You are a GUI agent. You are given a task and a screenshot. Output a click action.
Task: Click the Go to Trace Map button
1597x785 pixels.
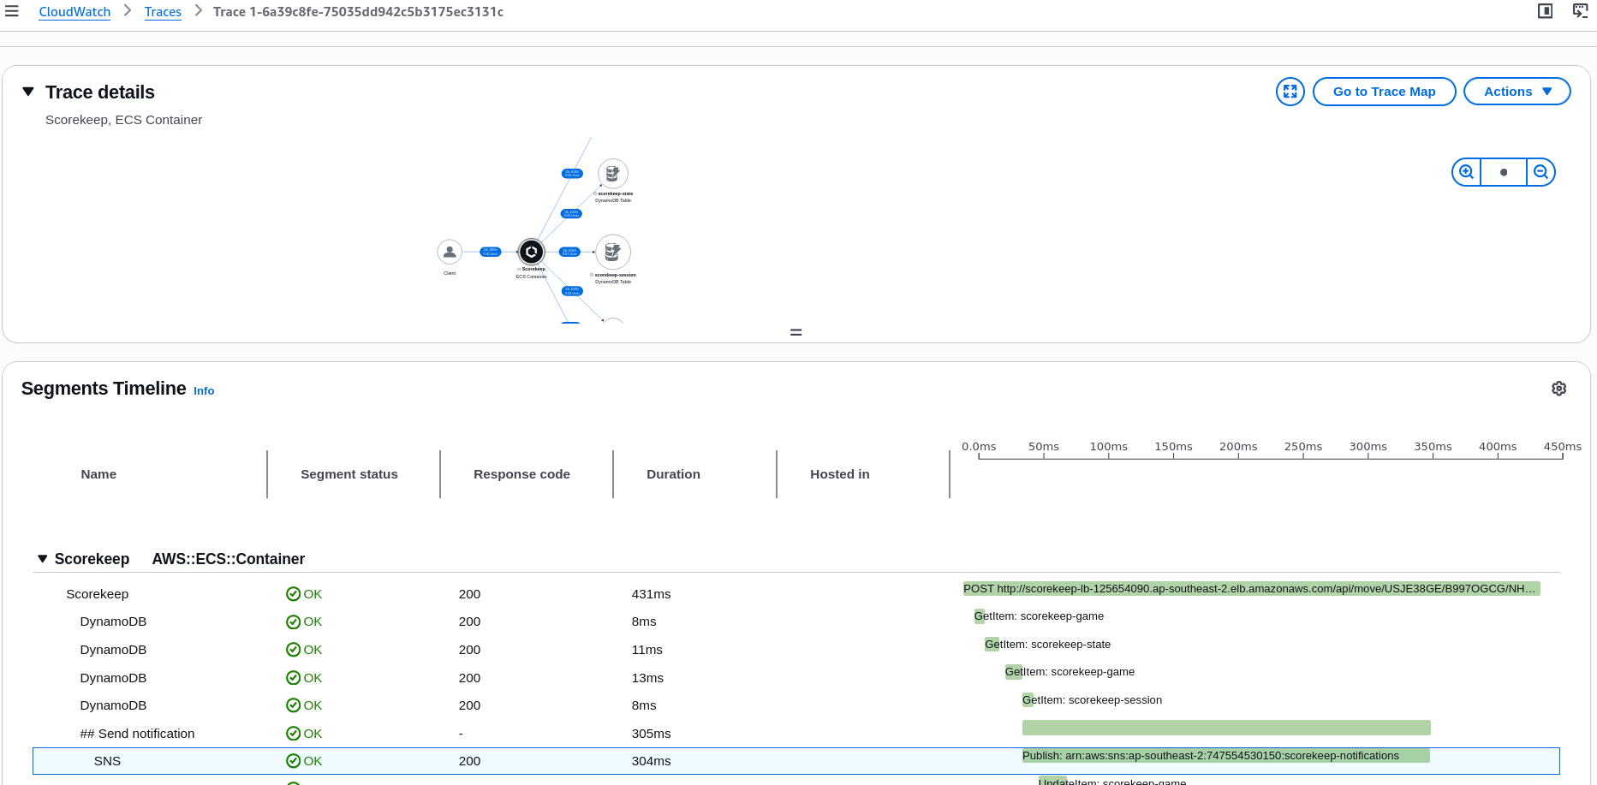click(x=1384, y=92)
